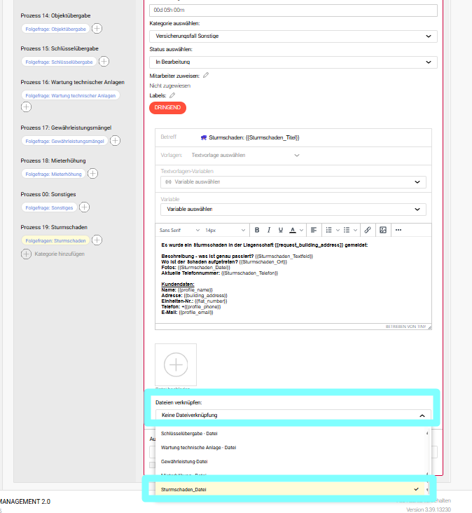Toggle underline formatting in editor

(280, 230)
